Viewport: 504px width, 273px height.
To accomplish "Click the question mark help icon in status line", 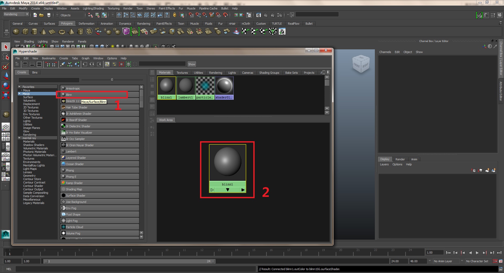I will tap(167, 15).
